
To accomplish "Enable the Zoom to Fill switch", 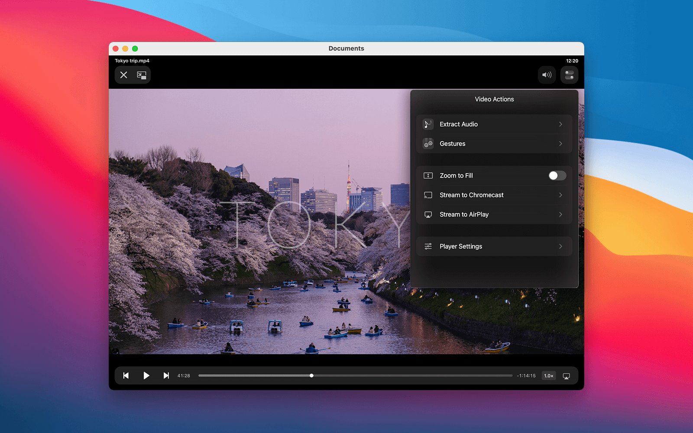I will (557, 175).
